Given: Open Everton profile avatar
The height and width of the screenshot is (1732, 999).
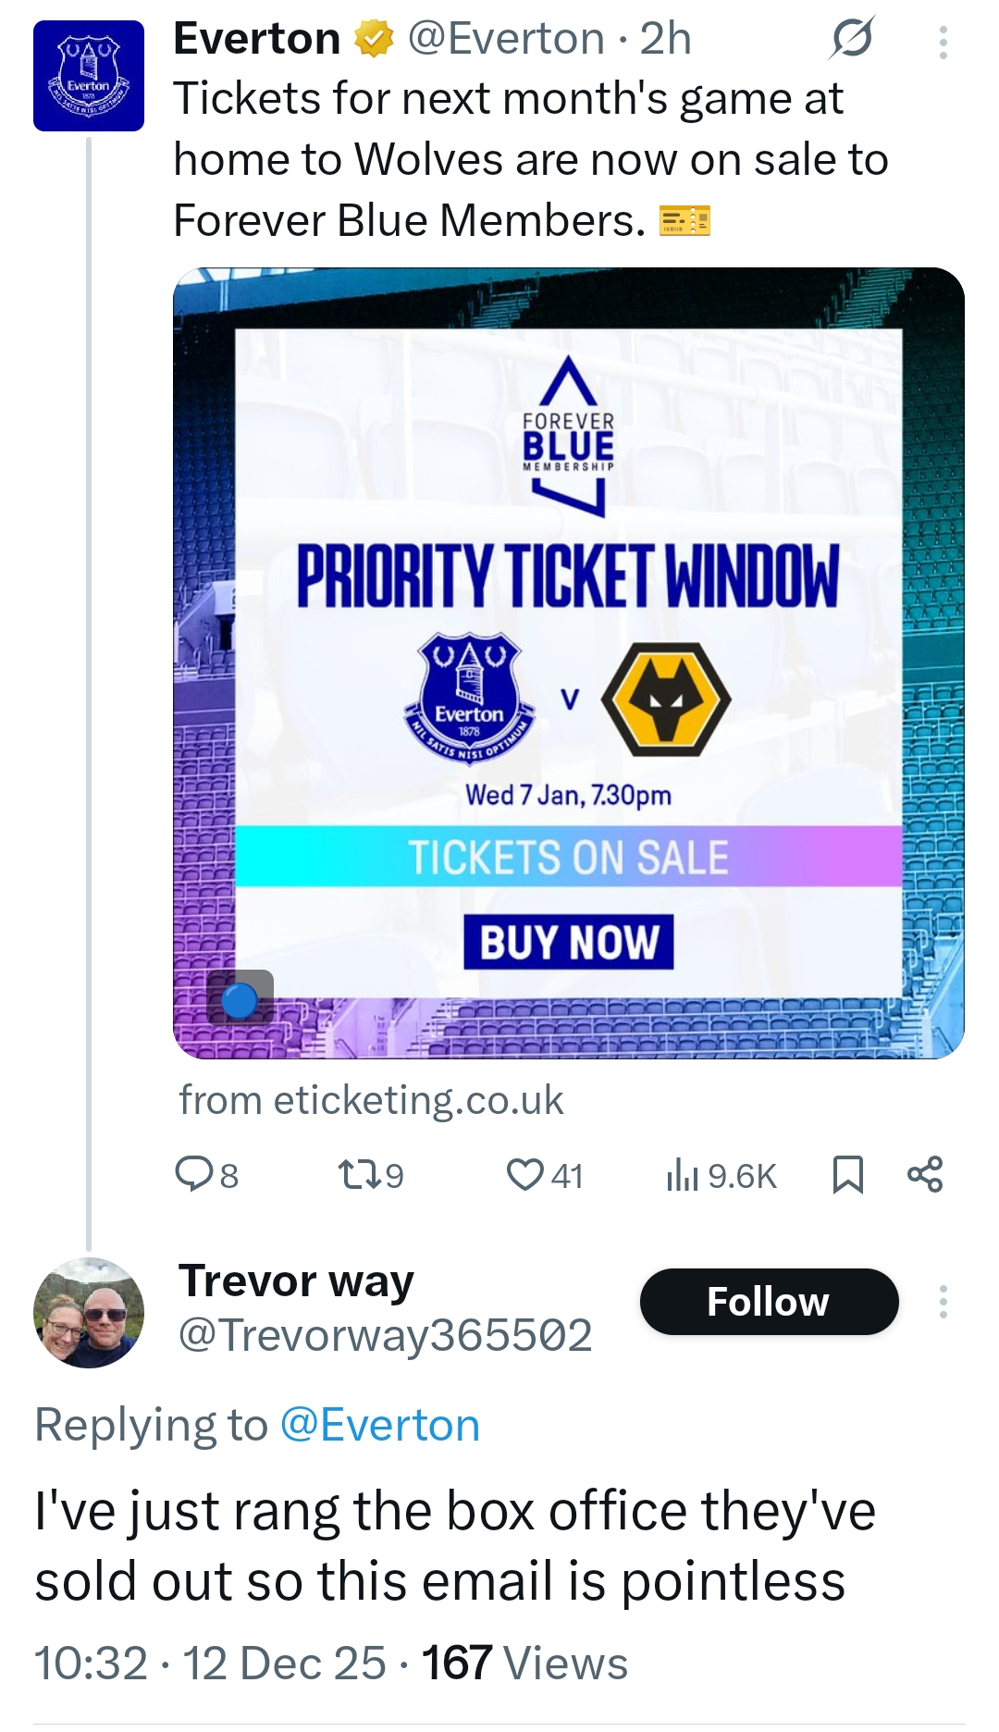Looking at the screenshot, I should pos(89,76).
